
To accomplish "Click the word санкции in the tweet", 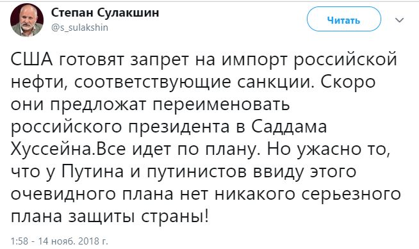I will (275, 82).
